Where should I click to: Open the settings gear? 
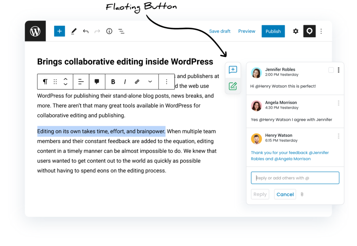pos(296,31)
